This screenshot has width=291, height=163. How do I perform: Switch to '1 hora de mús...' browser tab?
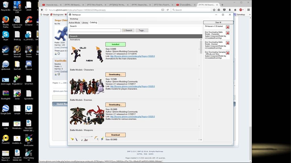point(52,5)
